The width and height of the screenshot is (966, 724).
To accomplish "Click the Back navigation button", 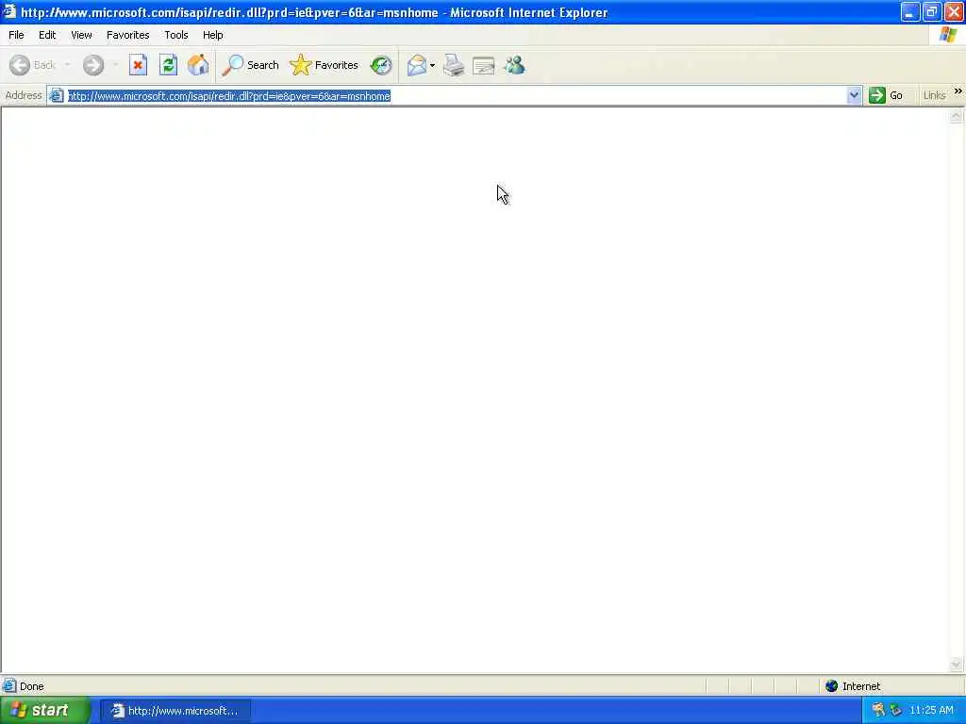I will coord(33,65).
